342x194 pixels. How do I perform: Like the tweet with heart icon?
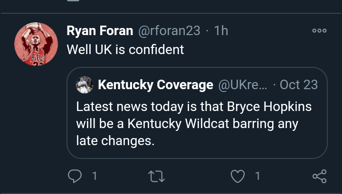[x=237, y=176]
